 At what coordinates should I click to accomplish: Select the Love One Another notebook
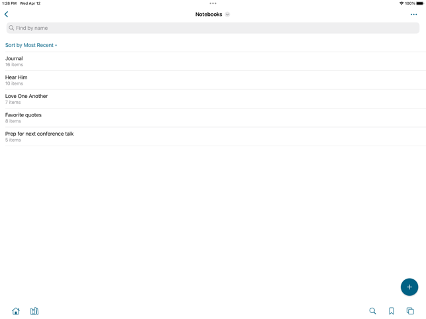click(x=27, y=99)
